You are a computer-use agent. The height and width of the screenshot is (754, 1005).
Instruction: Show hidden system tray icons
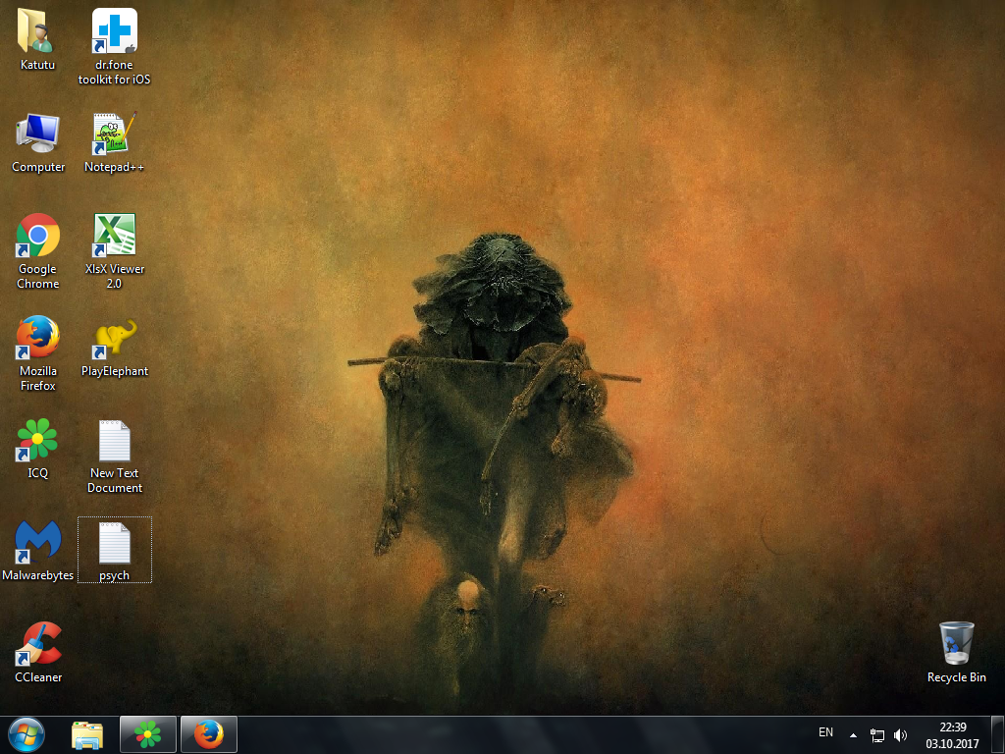pos(853,735)
